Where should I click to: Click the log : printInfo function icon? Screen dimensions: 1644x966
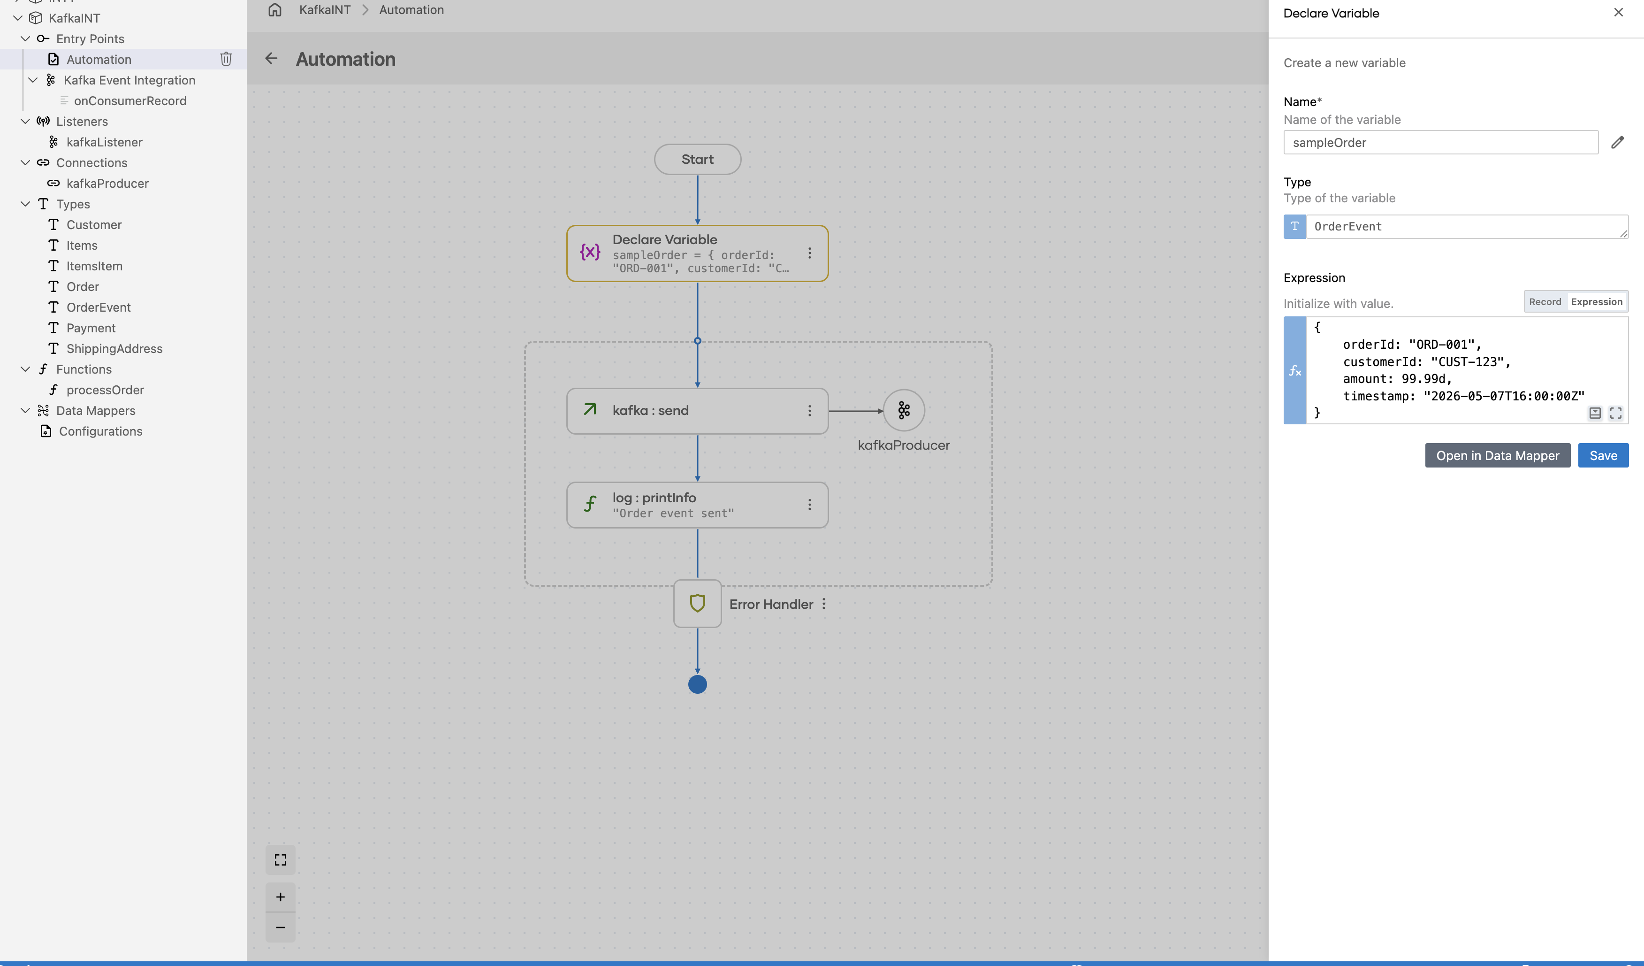coord(590,504)
